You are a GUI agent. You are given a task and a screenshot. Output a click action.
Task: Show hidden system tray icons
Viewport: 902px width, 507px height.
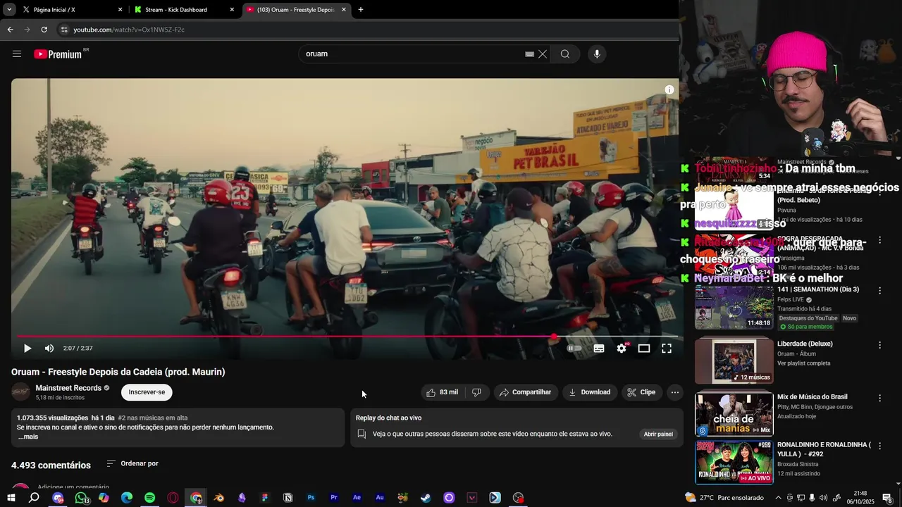point(778,498)
